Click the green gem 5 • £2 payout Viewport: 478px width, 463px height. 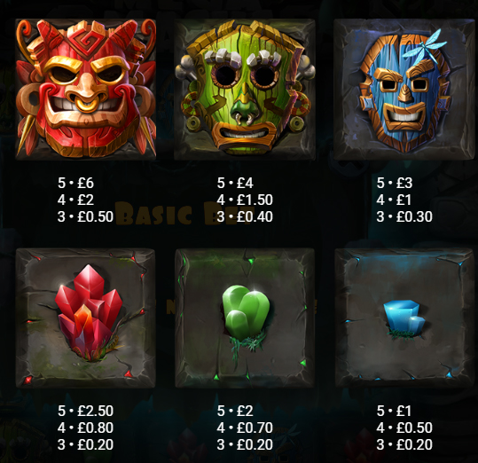pyautogui.click(x=235, y=411)
